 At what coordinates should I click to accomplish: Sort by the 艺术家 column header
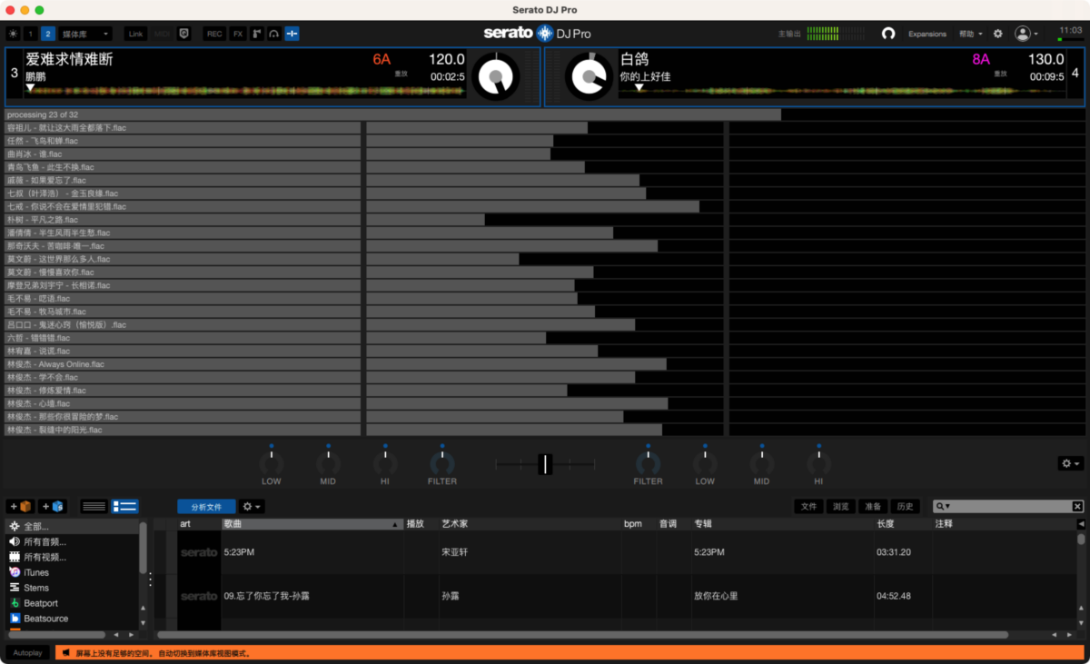(530, 524)
